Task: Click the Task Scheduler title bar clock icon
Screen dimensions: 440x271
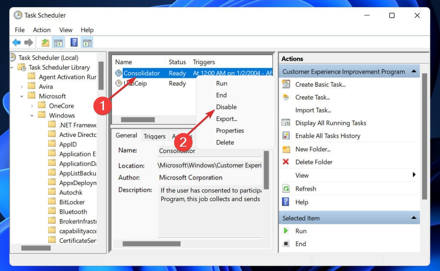Action: 18,15
